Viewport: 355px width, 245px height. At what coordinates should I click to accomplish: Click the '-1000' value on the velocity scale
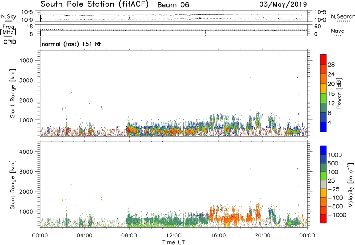[337, 215]
